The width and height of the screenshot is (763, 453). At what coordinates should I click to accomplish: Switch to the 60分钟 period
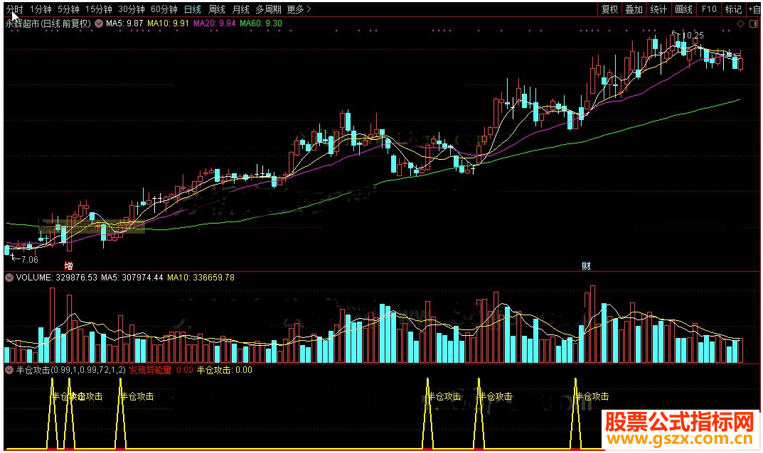(164, 9)
